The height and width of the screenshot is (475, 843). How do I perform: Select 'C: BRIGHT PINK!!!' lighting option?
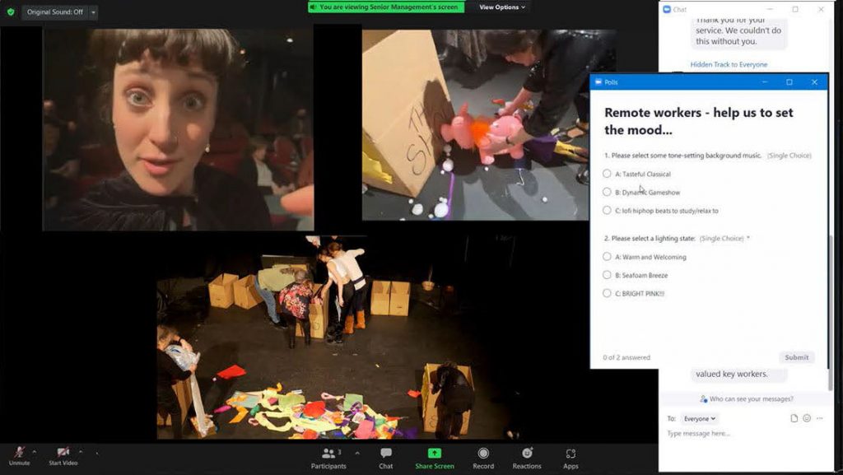point(607,293)
